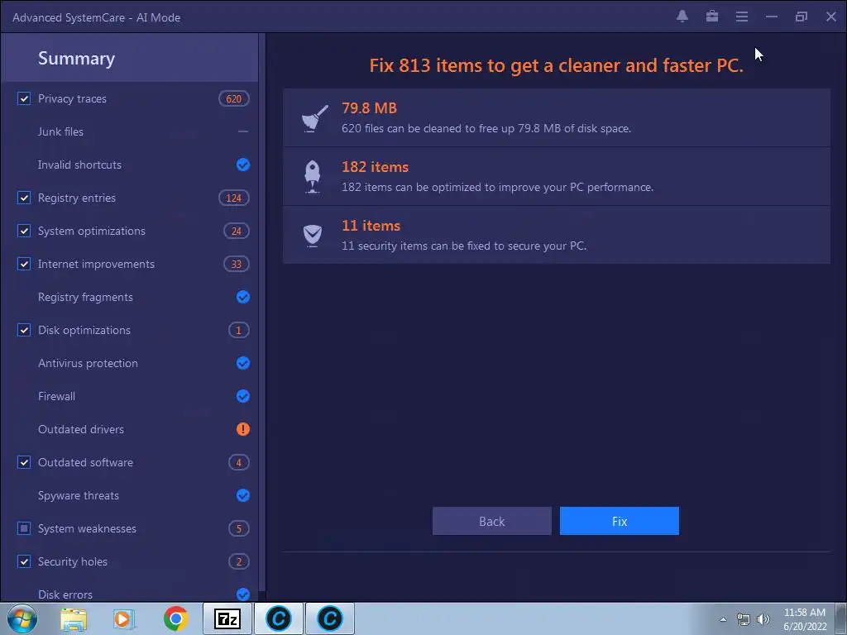Toggle the System weaknesses partial checkbox
This screenshot has height=635, width=847.
[x=24, y=528]
